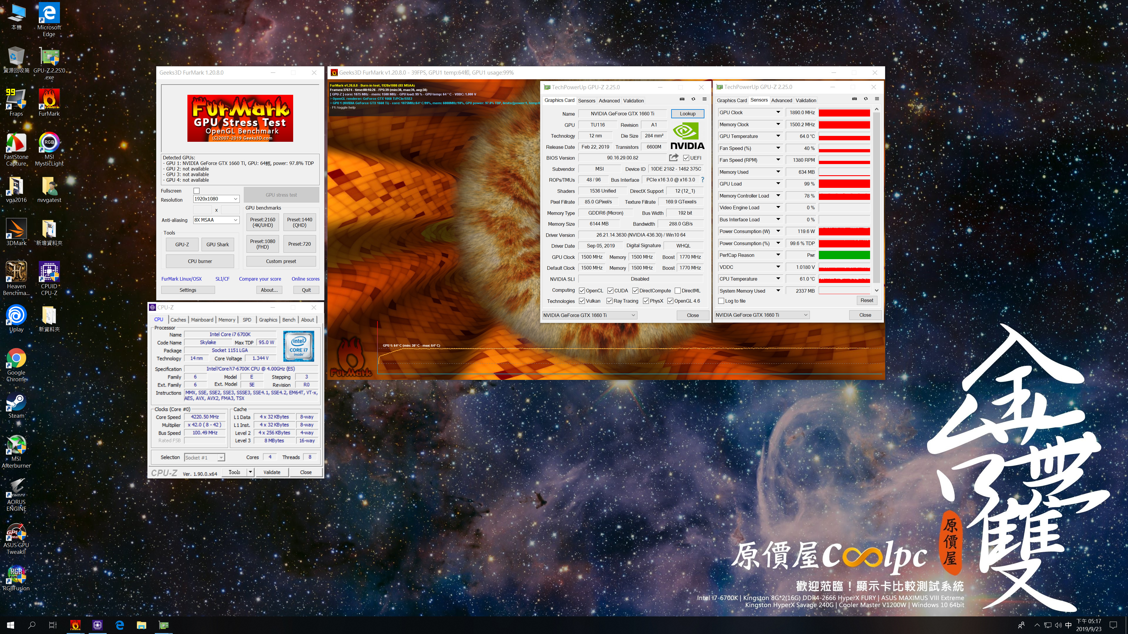
Task: Switch to CPU-Z Caches tab
Action: click(178, 320)
